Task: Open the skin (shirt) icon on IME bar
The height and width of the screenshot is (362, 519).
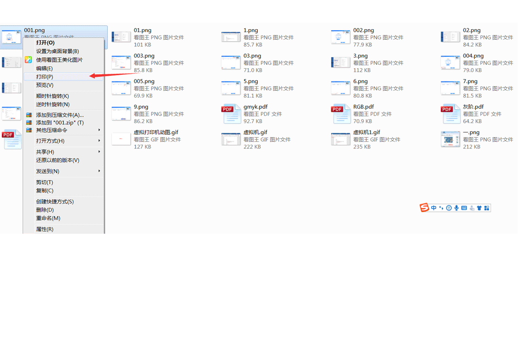Action: 479,208
